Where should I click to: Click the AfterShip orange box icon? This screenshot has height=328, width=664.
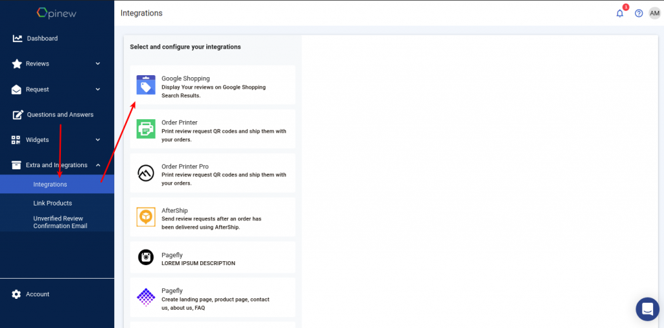point(146,217)
